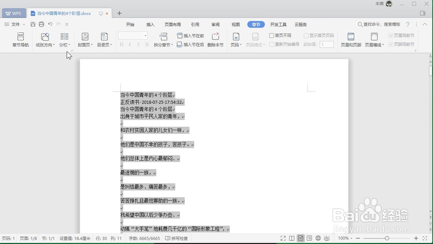Go to the first section arrow
The height and width of the screenshot is (244, 433).
(122, 45)
